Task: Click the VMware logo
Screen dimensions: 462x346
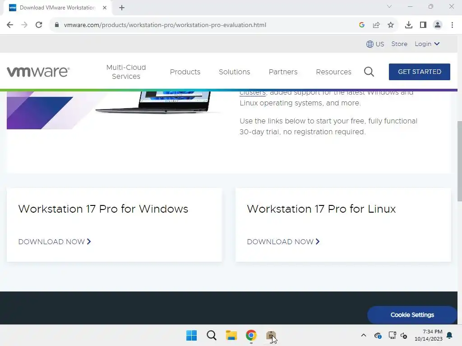Action: [x=38, y=72]
